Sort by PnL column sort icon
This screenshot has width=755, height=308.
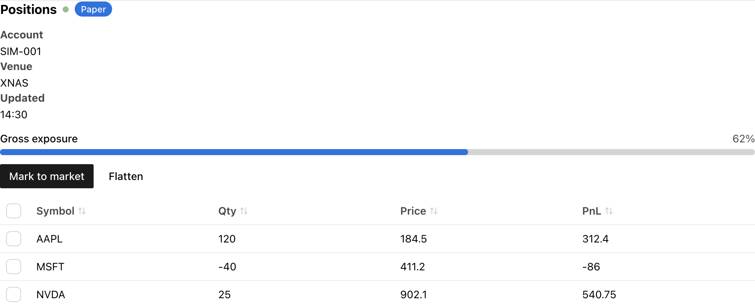(x=609, y=211)
